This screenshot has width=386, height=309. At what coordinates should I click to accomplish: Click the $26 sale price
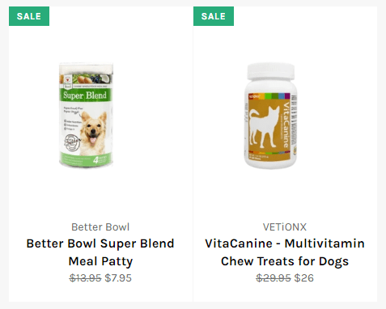304,278
